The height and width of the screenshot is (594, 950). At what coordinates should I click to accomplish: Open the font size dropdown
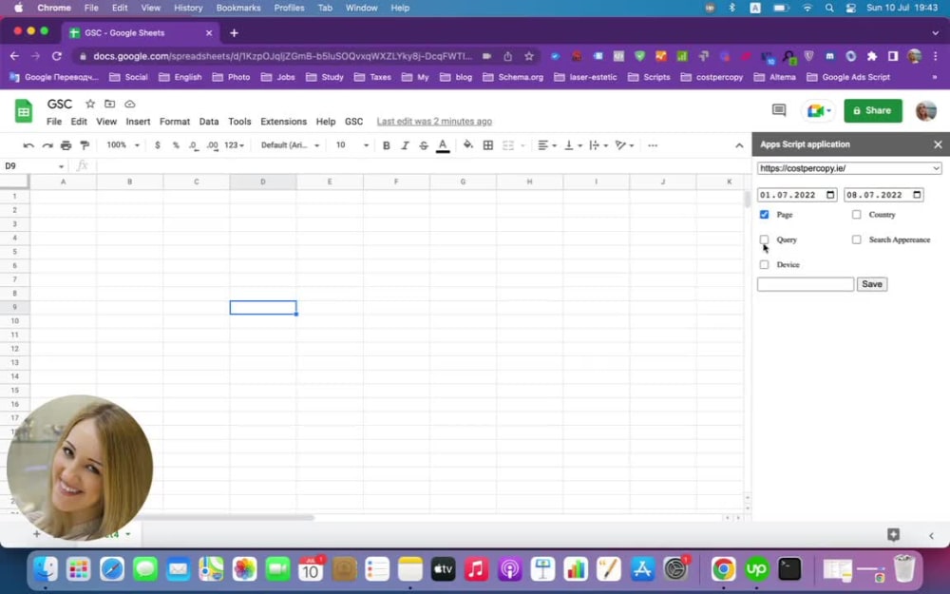[351, 145]
